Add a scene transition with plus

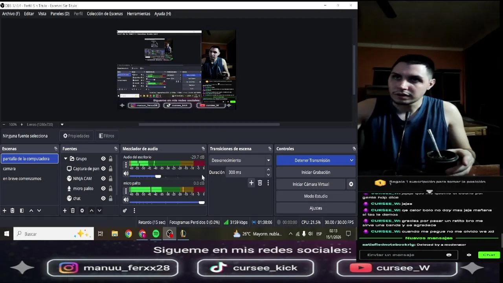[251, 183]
